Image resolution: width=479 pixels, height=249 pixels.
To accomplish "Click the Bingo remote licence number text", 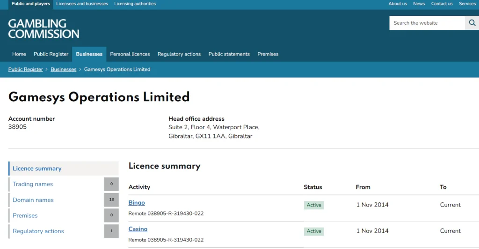I will 166,214.
